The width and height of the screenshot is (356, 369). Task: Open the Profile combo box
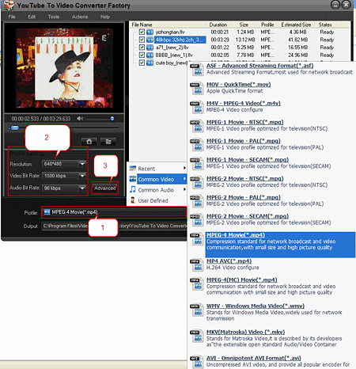[114, 212]
